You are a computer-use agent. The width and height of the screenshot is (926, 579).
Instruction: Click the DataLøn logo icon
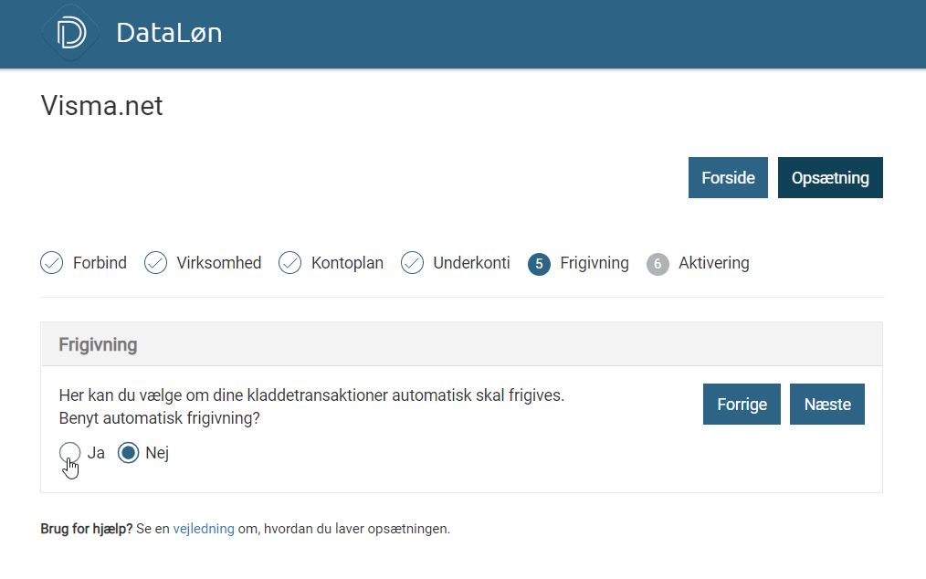point(70,33)
